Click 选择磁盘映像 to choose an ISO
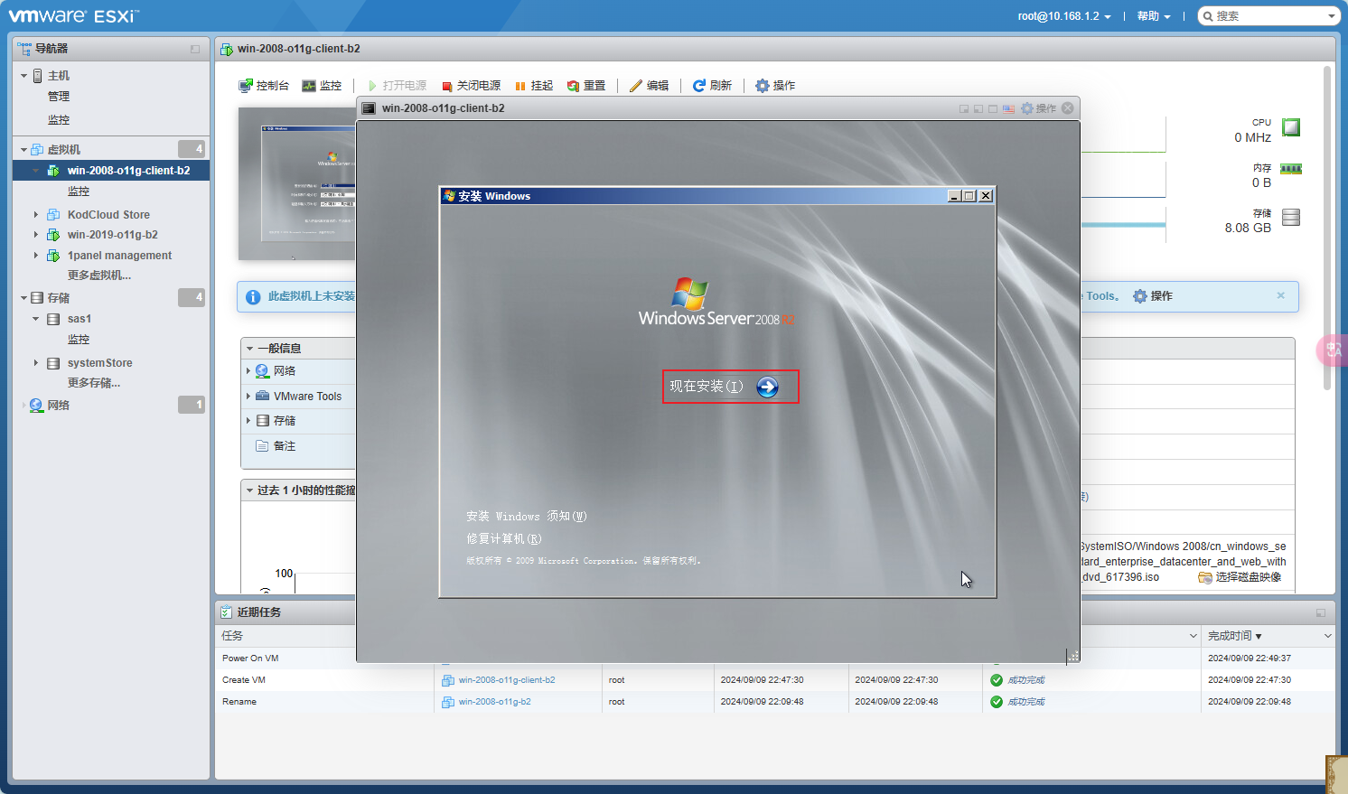Viewport: 1348px width, 794px height. pos(1240,577)
